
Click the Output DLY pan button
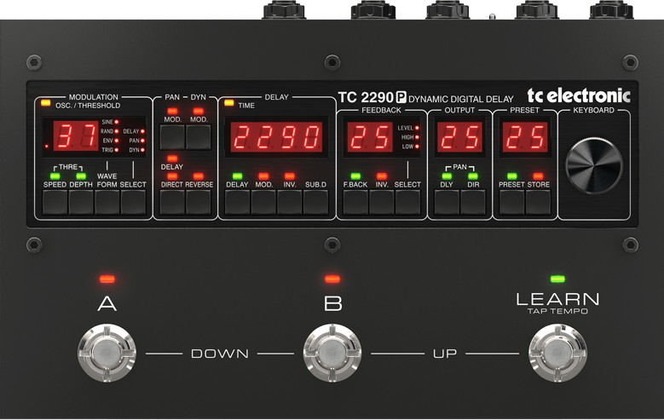coord(447,202)
